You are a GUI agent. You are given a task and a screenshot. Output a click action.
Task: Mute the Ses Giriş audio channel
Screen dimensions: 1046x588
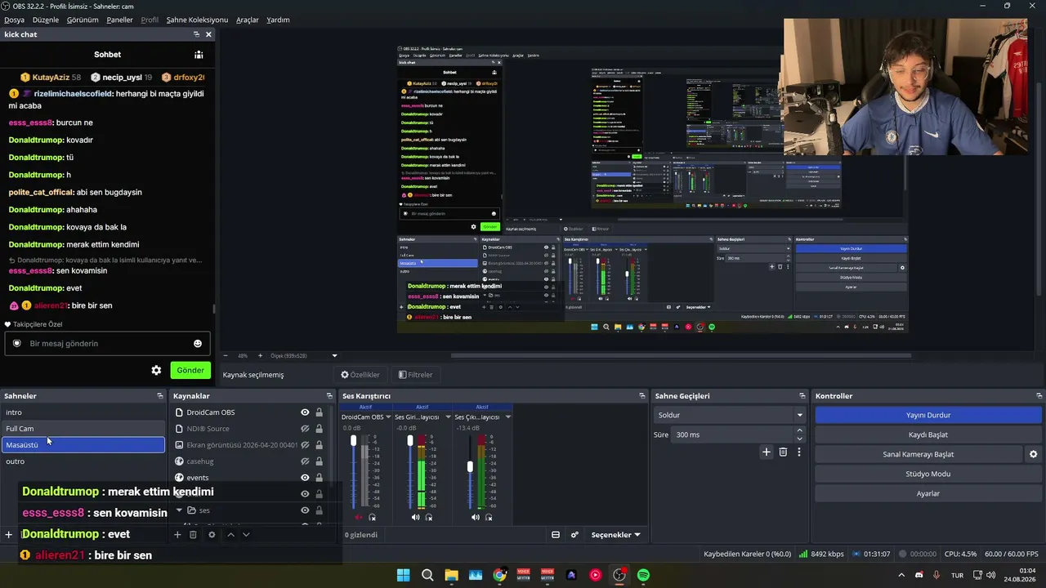click(415, 517)
